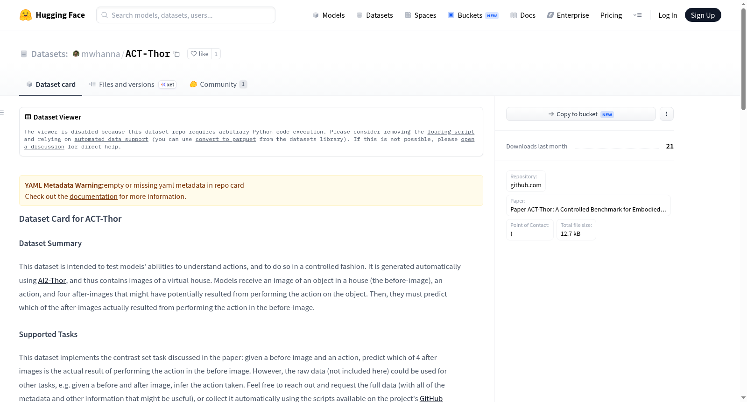Open Buckets in the top navigation

coord(473,15)
